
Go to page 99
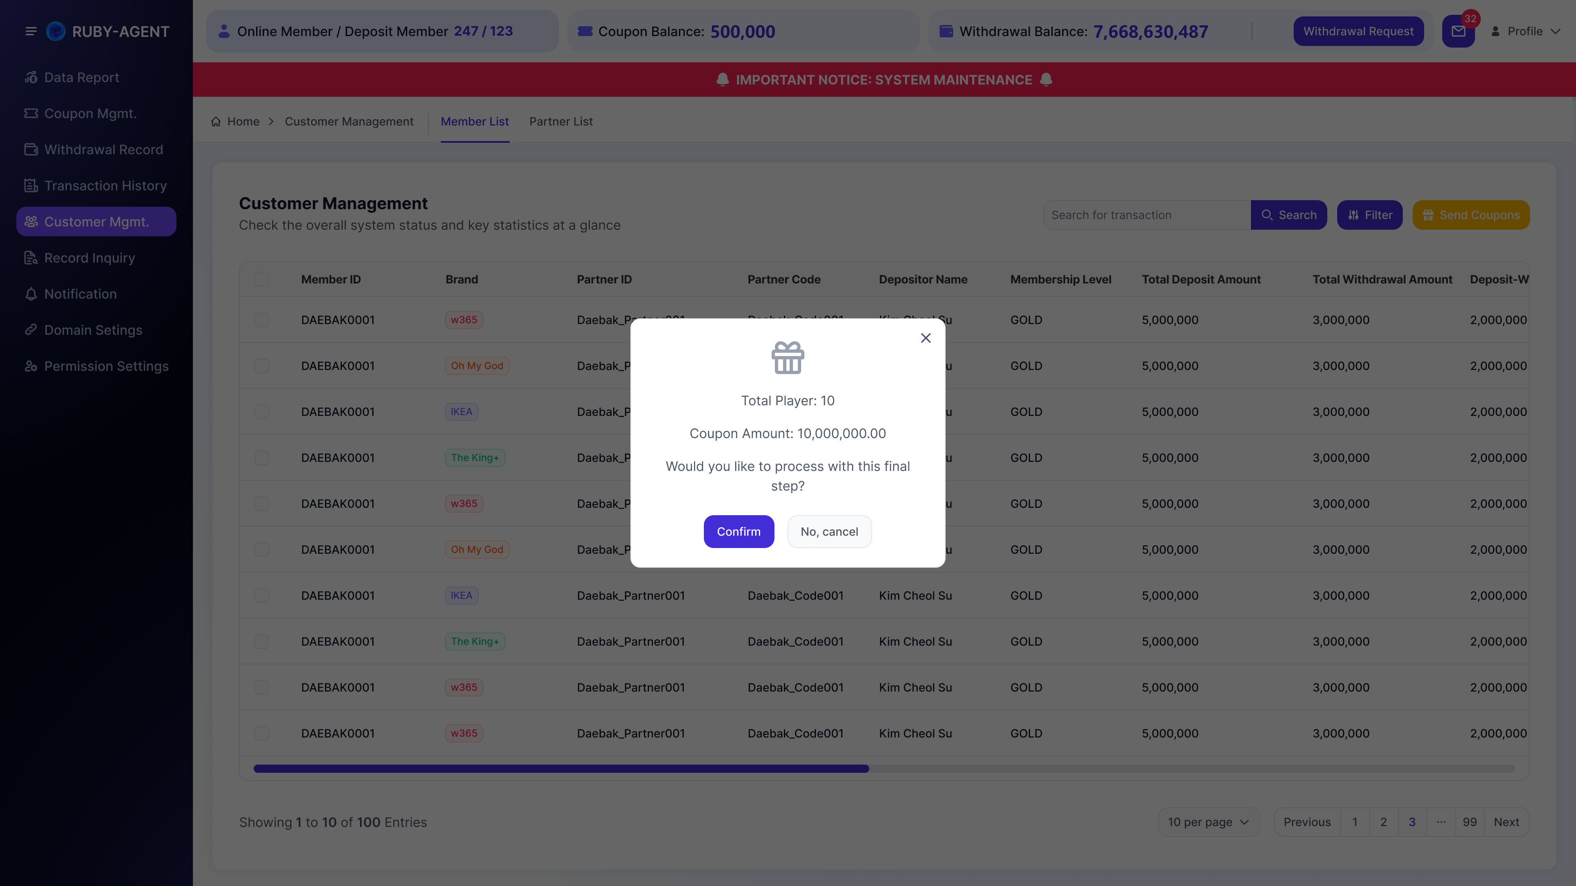pos(1470,822)
